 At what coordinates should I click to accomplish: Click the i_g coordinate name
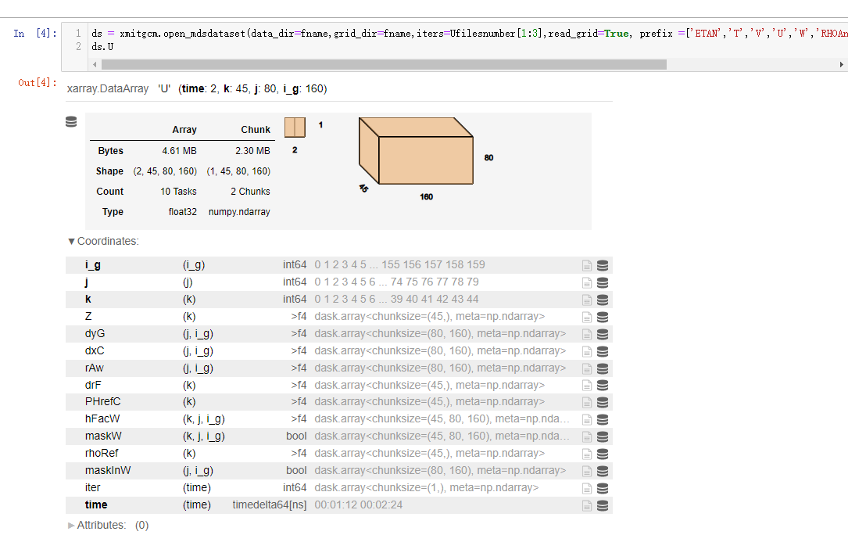click(x=92, y=264)
